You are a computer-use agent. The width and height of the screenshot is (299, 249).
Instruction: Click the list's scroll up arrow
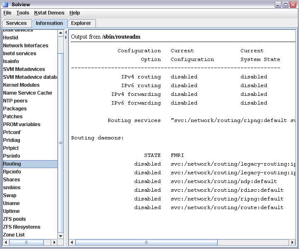(61, 33)
